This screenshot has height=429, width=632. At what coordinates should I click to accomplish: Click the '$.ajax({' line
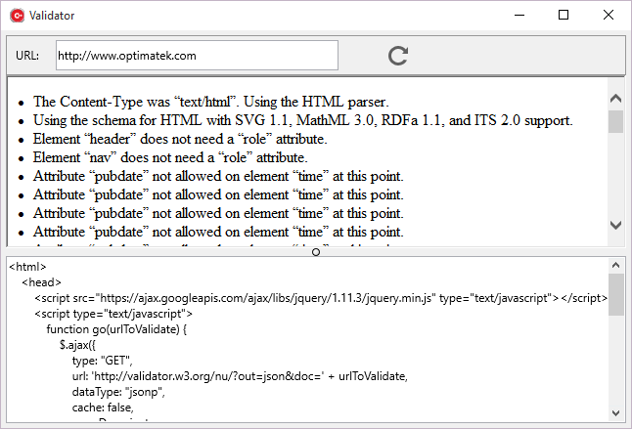pos(77,345)
